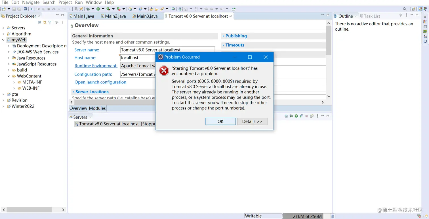The width and height of the screenshot is (429, 219).
Task: Click the Run button in the main toolbar
Action: (x=98, y=9)
